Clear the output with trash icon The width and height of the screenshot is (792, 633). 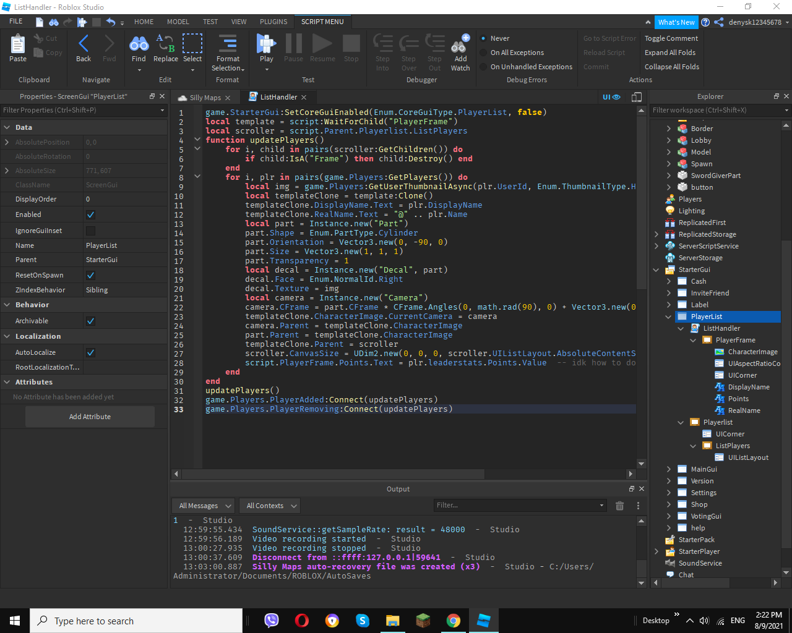click(619, 506)
